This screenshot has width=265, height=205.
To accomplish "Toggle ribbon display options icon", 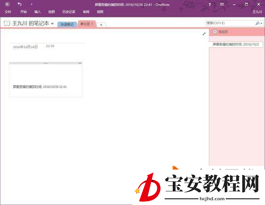I will pos(222,4).
